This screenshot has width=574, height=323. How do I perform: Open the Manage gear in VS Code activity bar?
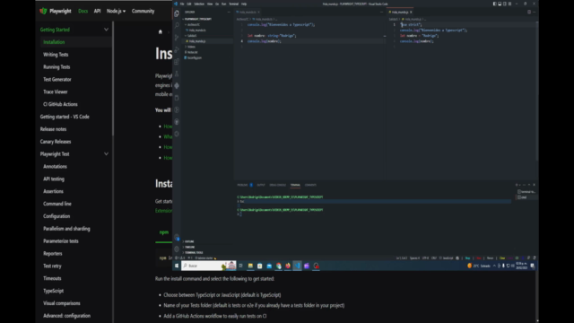(177, 249)
